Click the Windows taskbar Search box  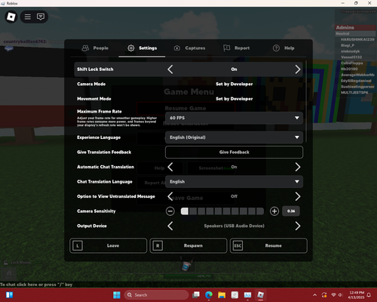156,295
